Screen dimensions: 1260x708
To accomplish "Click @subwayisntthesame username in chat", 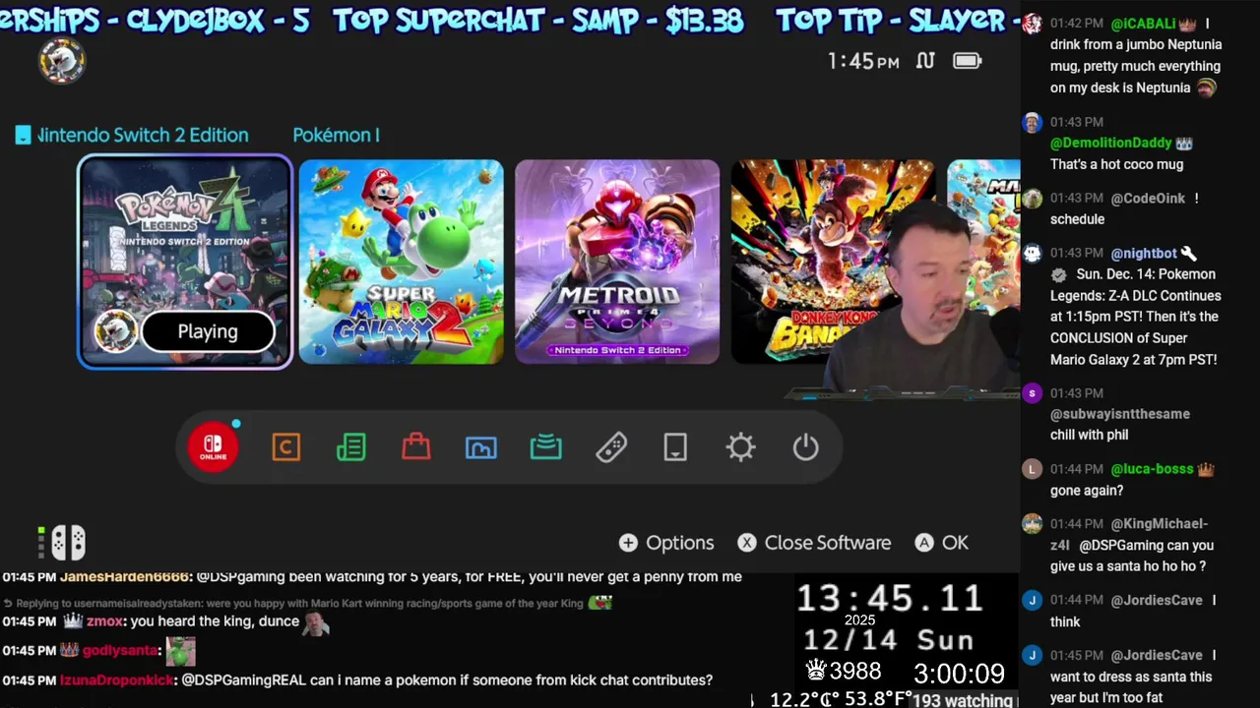I will pyautogui.click(x=1120, y=414).
